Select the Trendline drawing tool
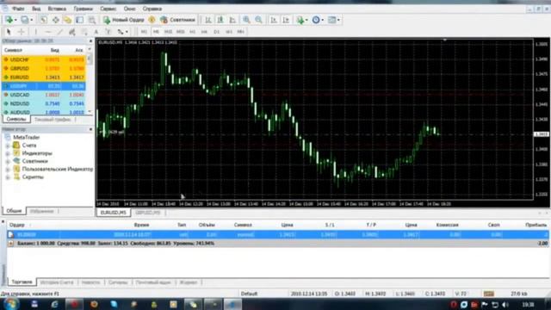 [x=59, y=32]
